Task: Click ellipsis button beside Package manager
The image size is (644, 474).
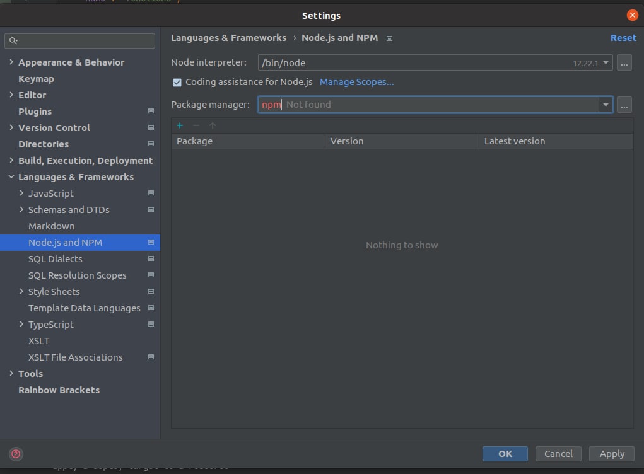Action: (x=624, y=105)
